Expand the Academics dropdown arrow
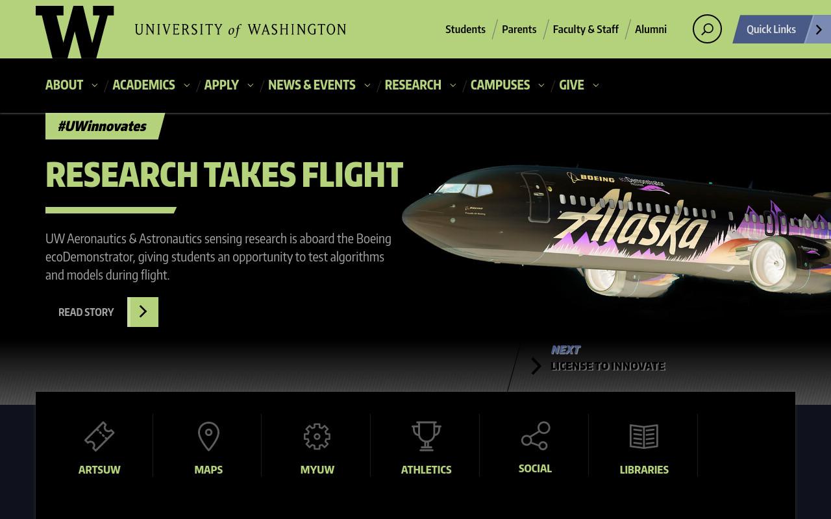The width and height of the screenshot is (831, 519). pyautogui.click(x=187, y=85)
